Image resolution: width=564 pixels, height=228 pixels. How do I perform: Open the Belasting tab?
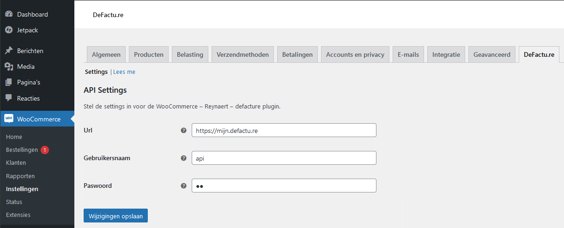(x=190, y=54)
